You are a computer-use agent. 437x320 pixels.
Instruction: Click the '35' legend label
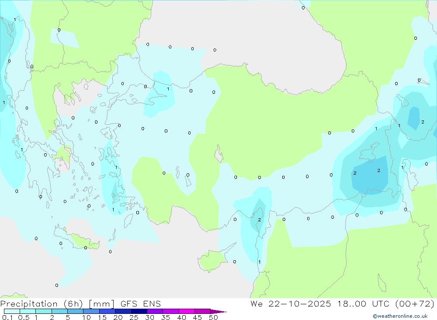click(x=166, y=317)
